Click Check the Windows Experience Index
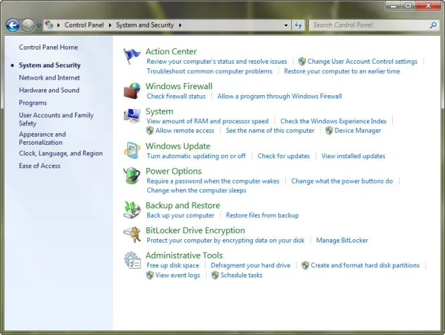This screenshot has height=335, width=445. [x=333, y=121]
